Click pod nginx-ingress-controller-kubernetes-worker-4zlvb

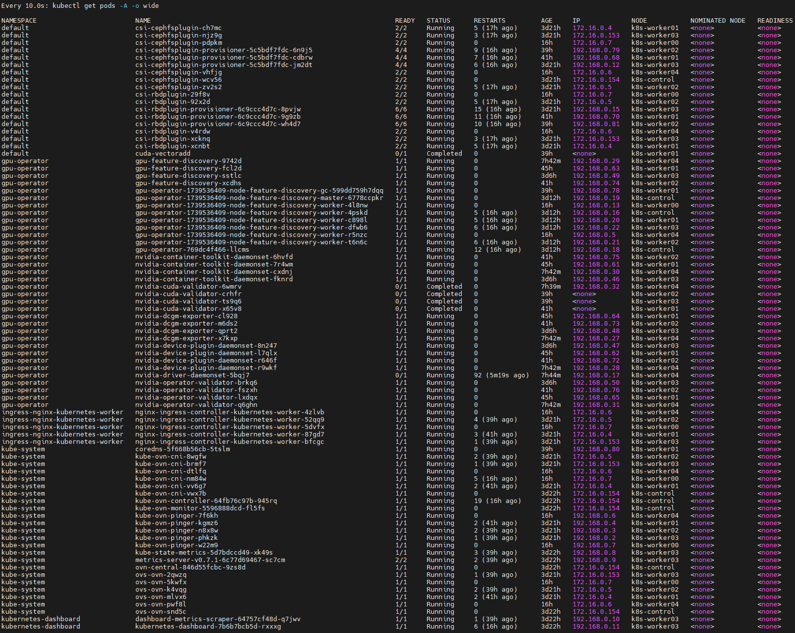229,412
